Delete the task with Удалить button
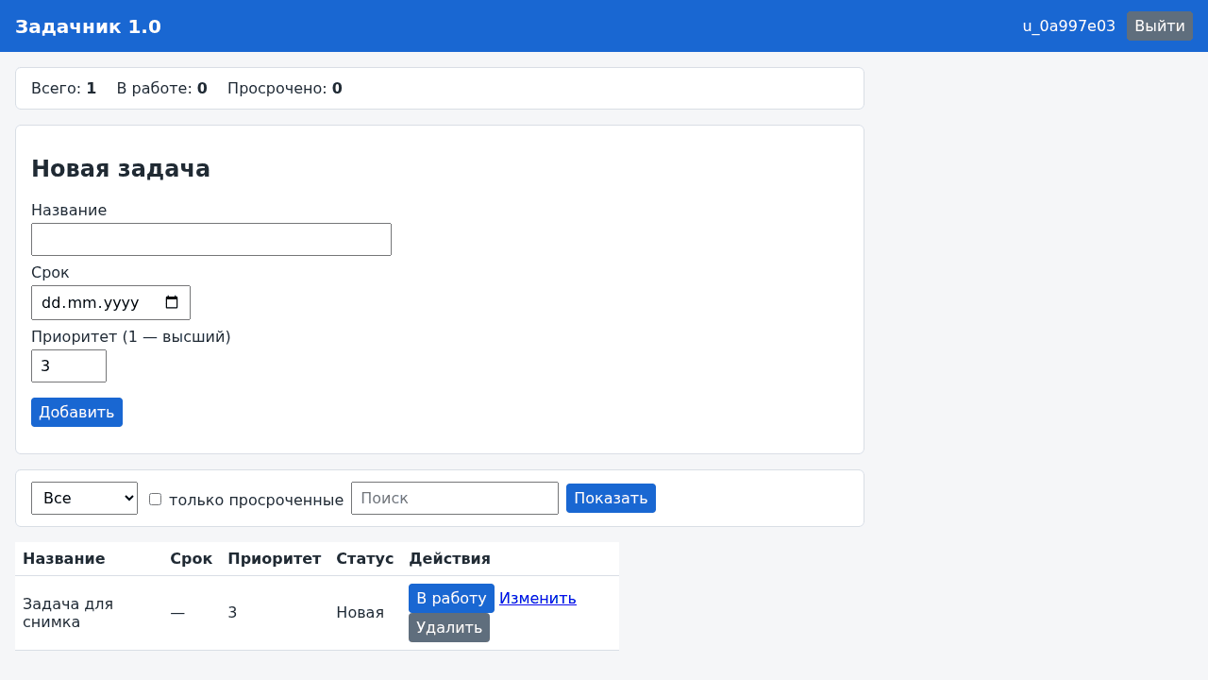 (449, 627)
